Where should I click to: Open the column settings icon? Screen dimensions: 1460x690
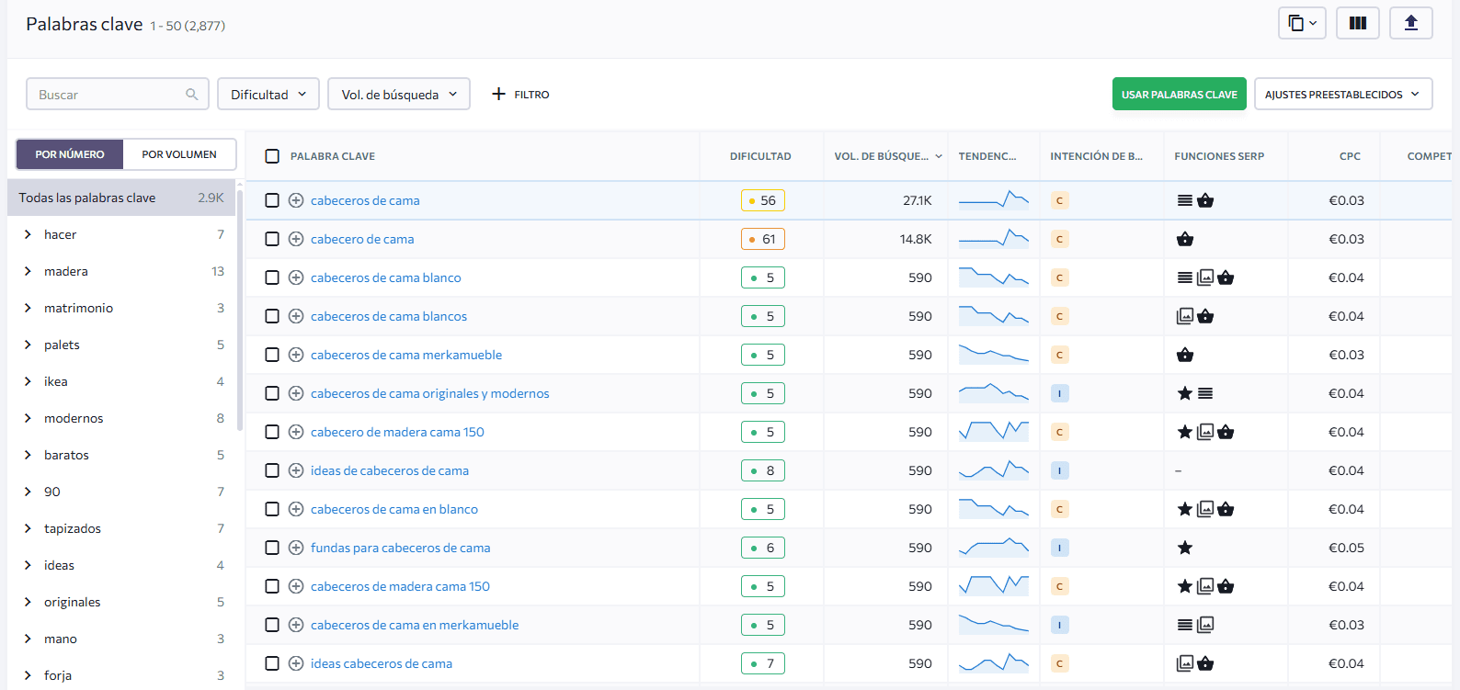pyautogui.click(x=1357, y=23)
